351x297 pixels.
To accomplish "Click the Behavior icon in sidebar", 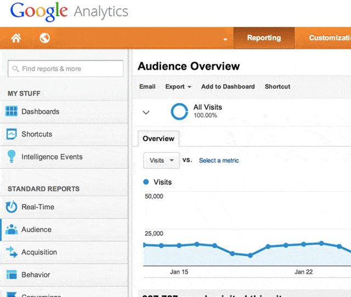I will pos(12,275).
